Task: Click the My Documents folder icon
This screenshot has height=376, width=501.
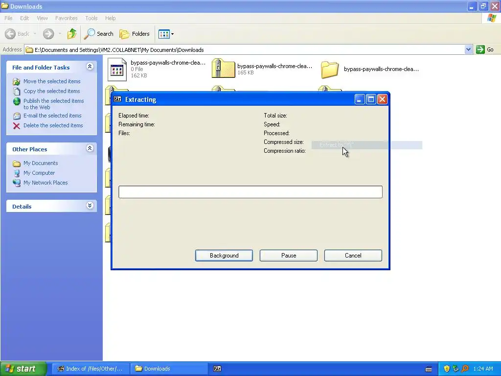Action: 17,164
